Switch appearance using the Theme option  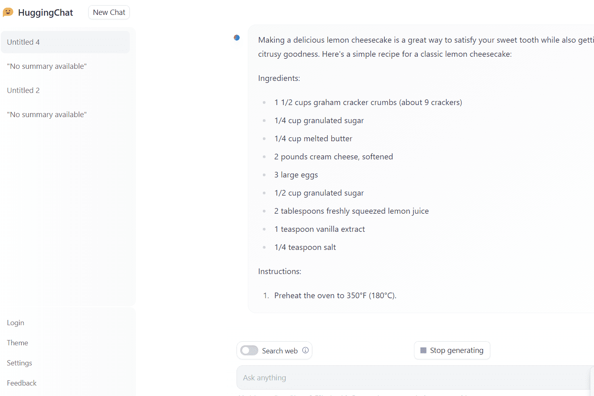(x=18, y=343)
